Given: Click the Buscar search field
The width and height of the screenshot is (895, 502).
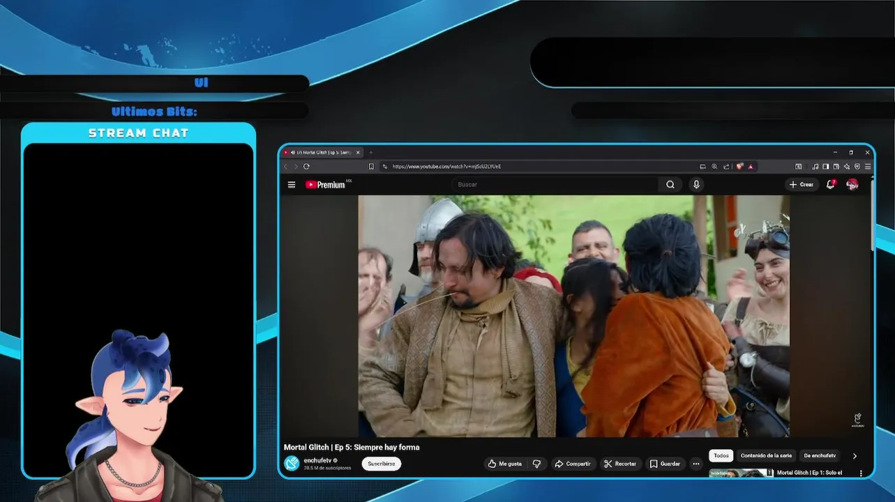Looking at the screenshot, I should click(x=555, y=185).
